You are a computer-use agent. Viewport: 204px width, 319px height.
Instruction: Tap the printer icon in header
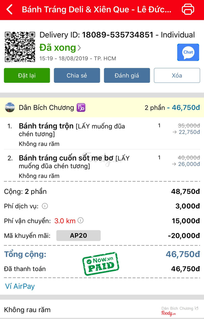(x=188, y=10)
